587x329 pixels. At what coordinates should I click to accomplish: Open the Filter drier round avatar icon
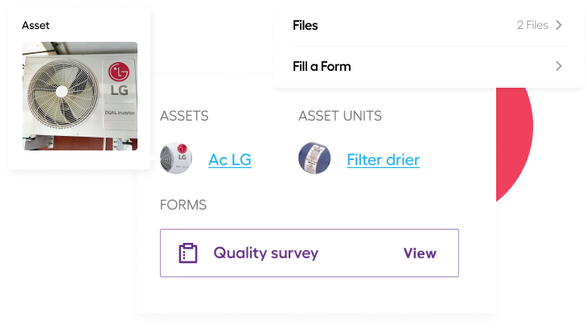(314, 158)
